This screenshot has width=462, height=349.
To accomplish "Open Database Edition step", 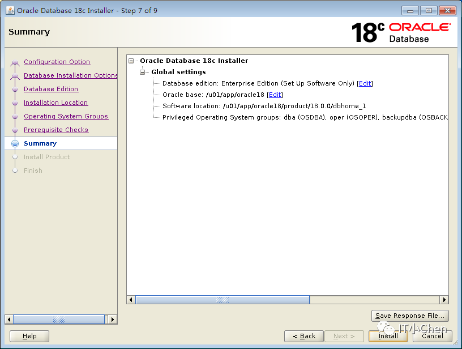I will [51, 89].
